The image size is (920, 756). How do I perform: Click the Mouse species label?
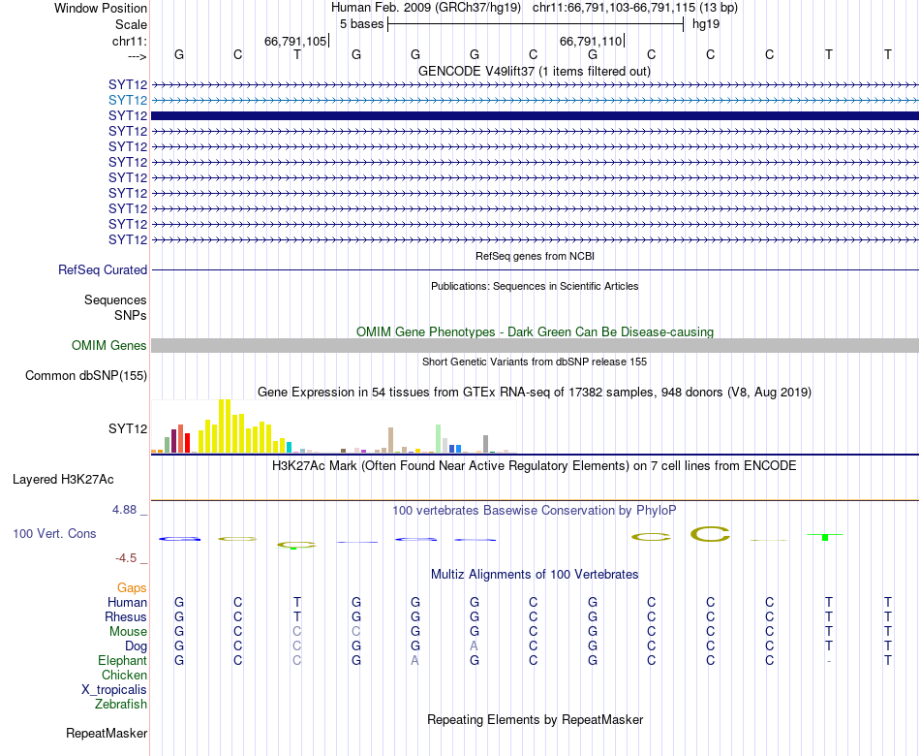click(128, 632)
